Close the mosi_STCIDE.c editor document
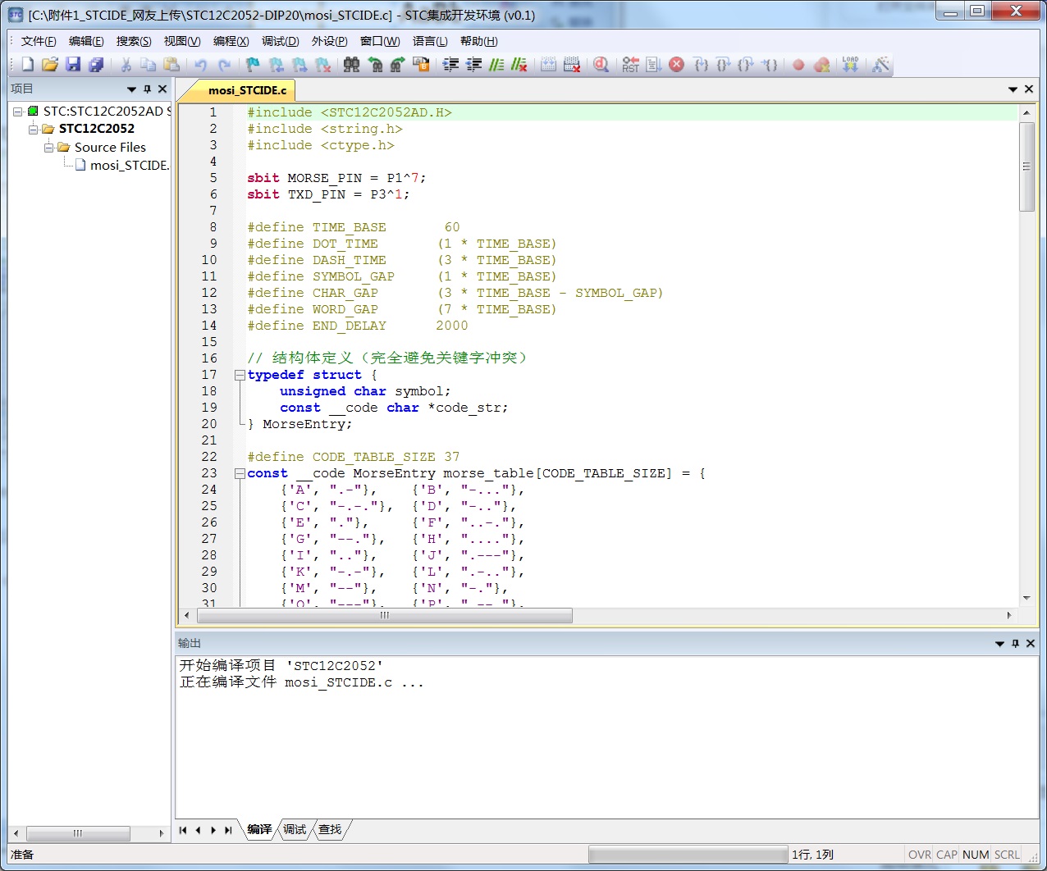This screenshot has height=871, width=1047. point(1029,89)
